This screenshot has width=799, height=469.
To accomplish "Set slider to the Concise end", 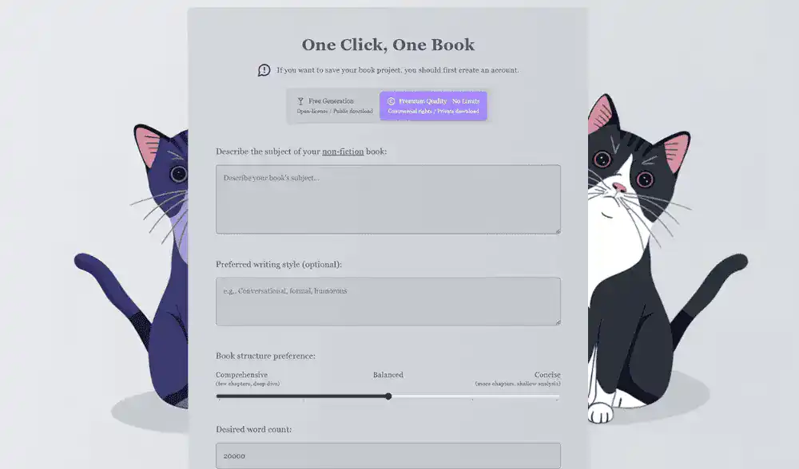I will click(558, 396).
